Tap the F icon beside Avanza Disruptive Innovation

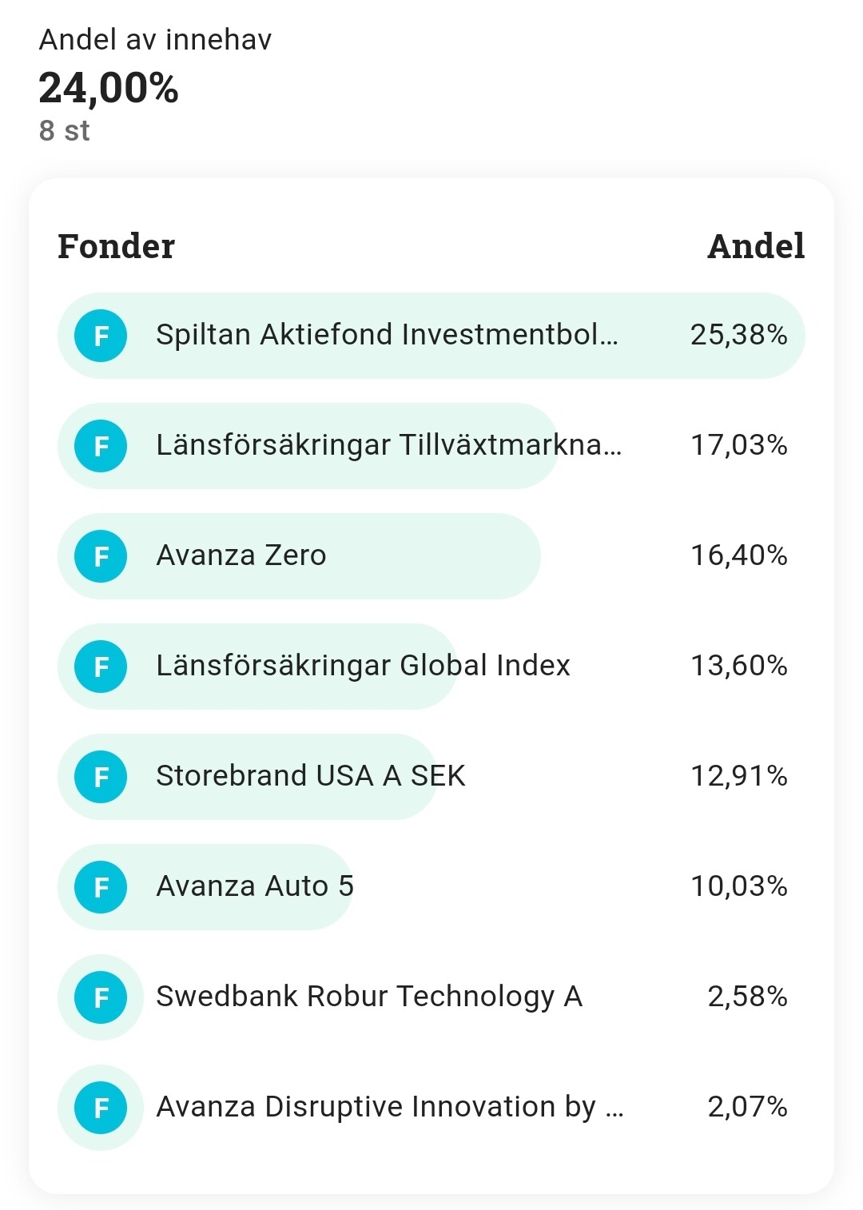pos(101,1108)
